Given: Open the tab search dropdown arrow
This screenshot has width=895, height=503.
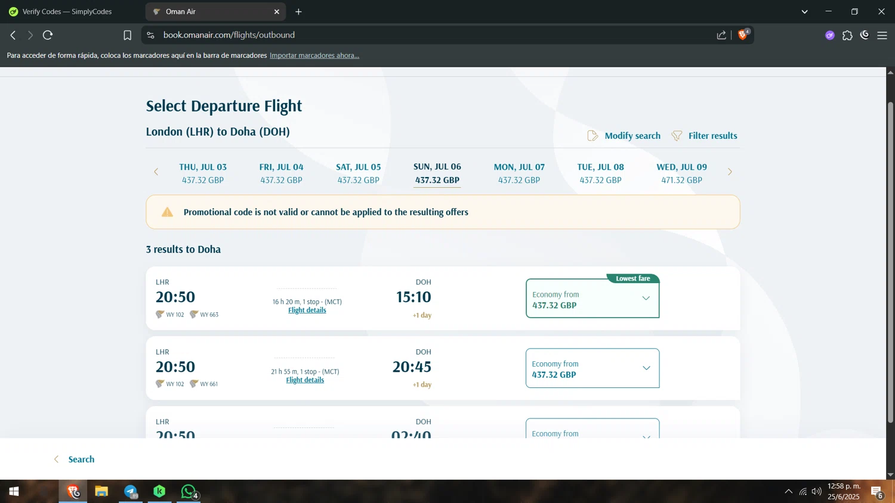Looking at the screenshot, I should click(x=804, y=11).
